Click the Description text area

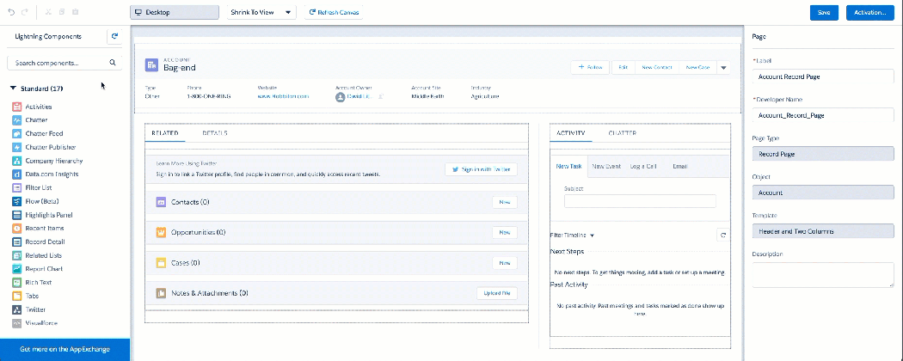(823, 275)
